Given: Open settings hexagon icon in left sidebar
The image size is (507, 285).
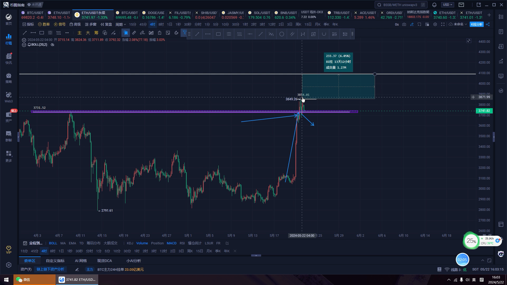Looking at the screenshot, I should coord(9,265).
